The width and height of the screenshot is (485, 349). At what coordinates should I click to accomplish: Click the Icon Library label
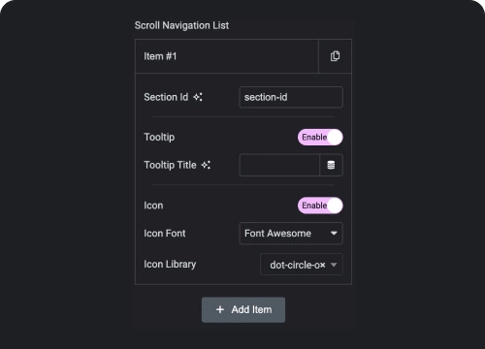[x=170, y=265]
